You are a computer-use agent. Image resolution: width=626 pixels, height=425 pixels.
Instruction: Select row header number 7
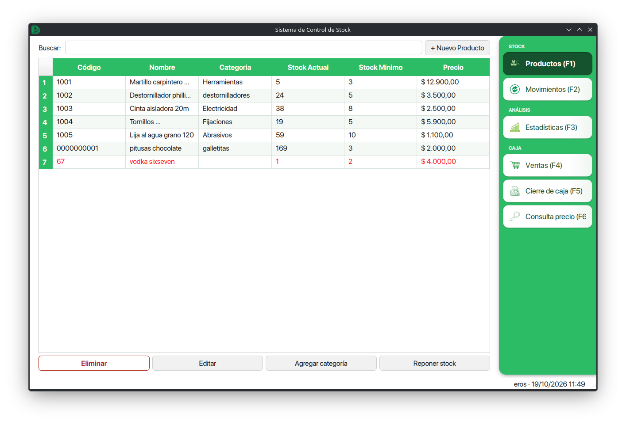pyautogui.click(x=46, y=162)
